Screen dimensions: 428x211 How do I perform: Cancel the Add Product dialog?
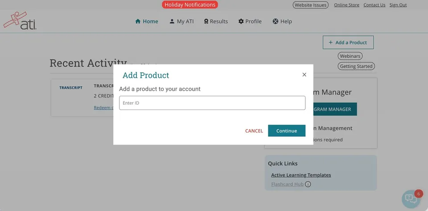click(x=254, y=131)
